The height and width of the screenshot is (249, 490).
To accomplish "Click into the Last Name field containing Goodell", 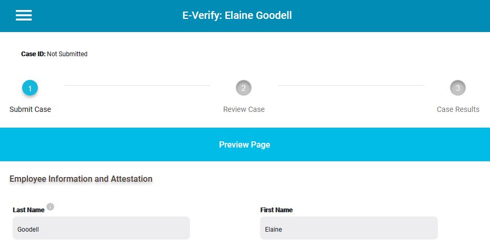I will point(101,228).
